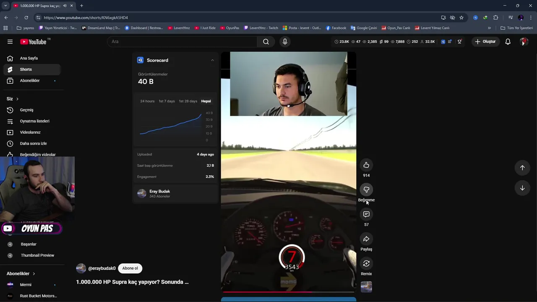This screenshot has height=302, width=537.
Task: Collapse the Scorecard panel
Action: coord(212,60)
